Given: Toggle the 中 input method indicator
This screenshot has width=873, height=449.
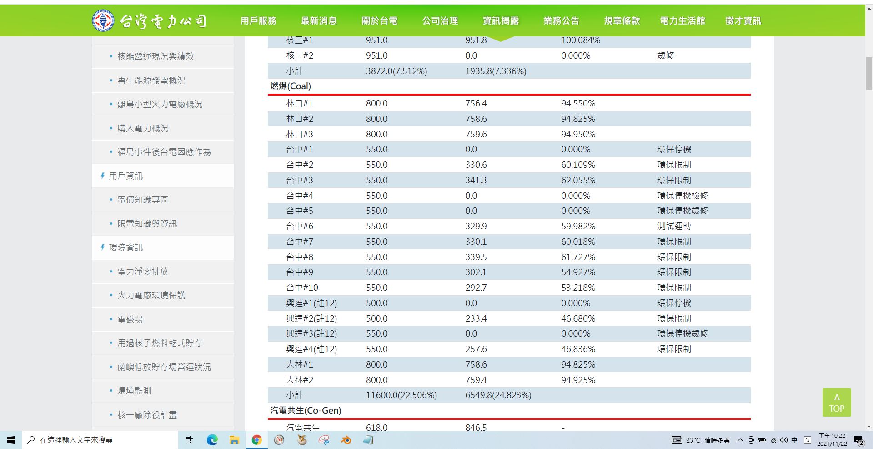Looking at the screenshot, I should point(794,440).
